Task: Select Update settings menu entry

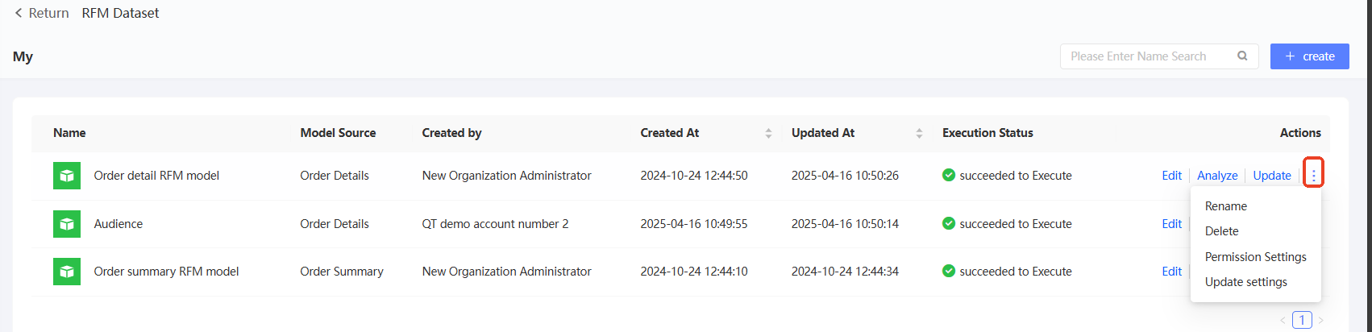Action: tap(1245, 282)
